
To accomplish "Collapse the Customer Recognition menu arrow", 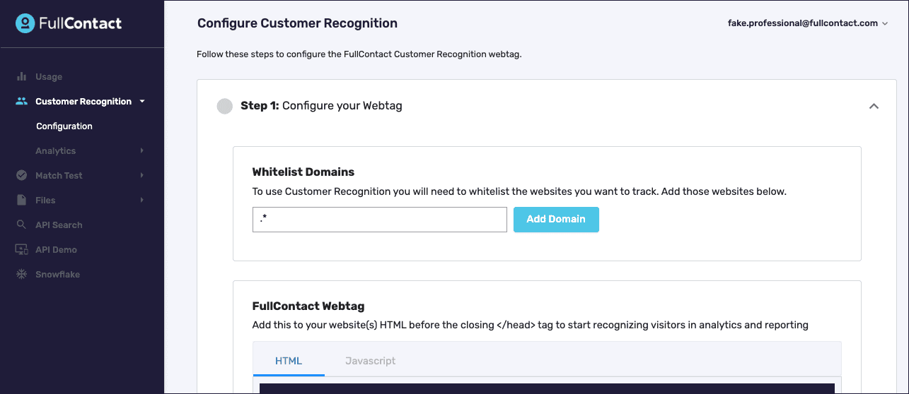I will (142, 102).
